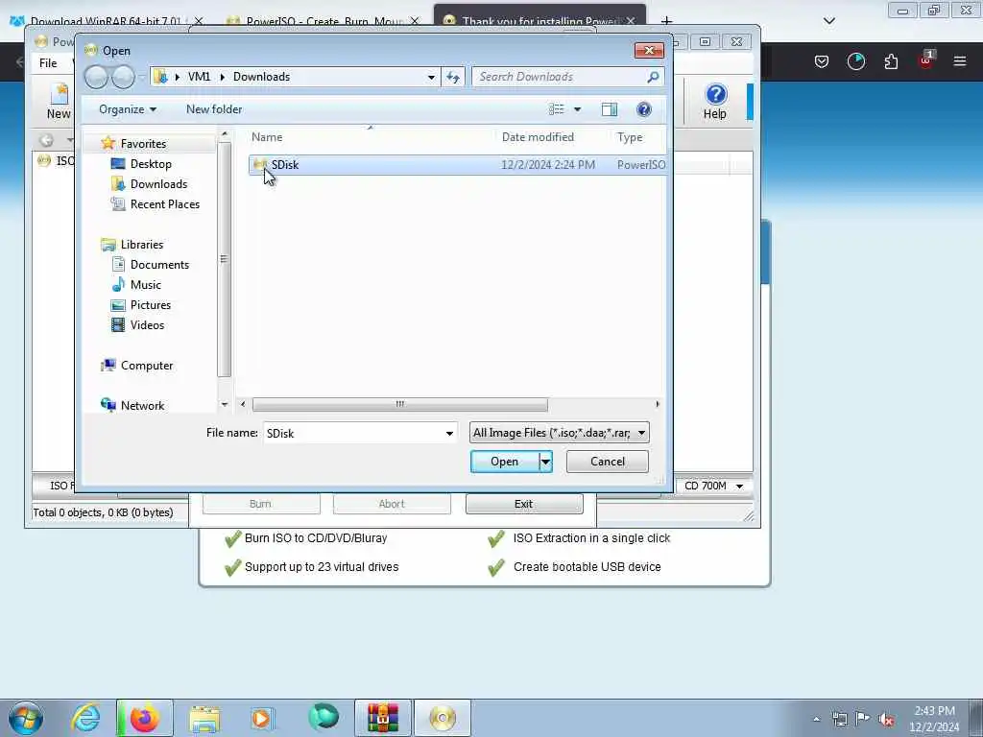Open Computer in the navigation pane
983x737 pixels.
pos(146,366)
